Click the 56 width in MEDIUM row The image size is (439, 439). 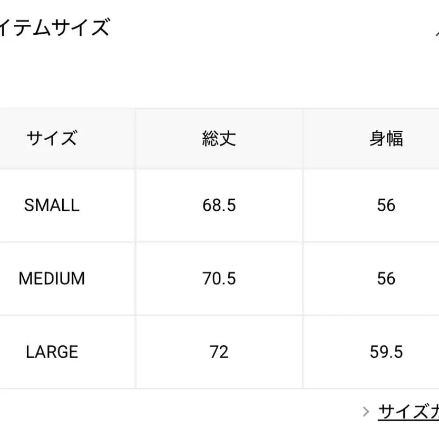tap(386, 278)
